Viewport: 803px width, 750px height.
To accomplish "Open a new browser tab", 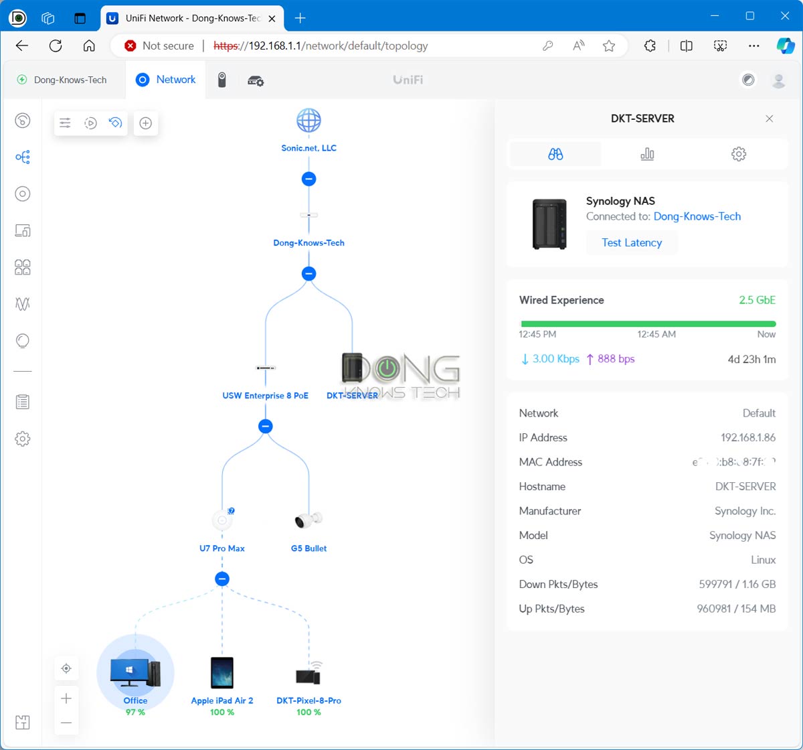I will tap(300, 18).
